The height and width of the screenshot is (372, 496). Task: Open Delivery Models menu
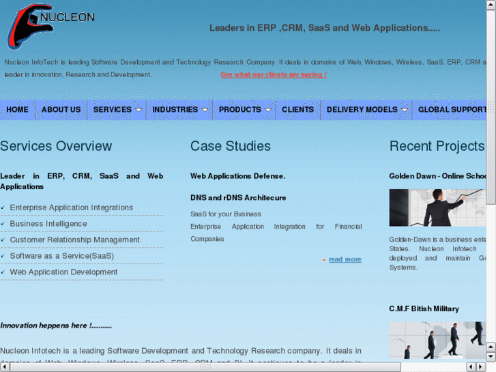point(362,109)
